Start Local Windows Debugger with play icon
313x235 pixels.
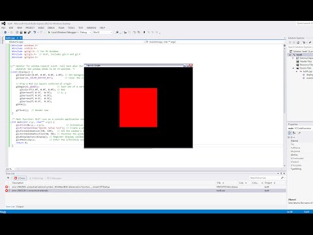point(49,32)
